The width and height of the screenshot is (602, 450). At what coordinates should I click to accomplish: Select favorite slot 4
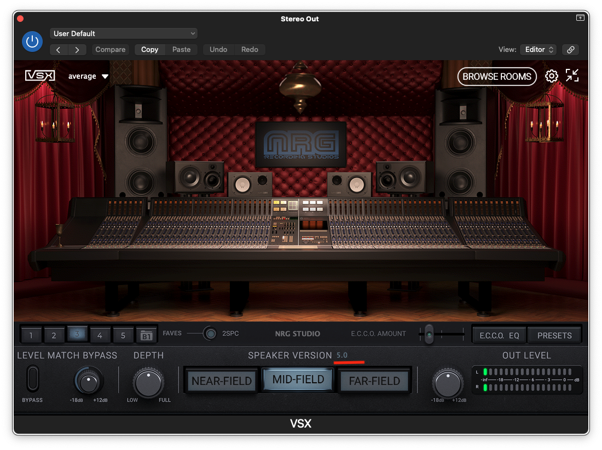pyautogui.click(x=100, y=335)
